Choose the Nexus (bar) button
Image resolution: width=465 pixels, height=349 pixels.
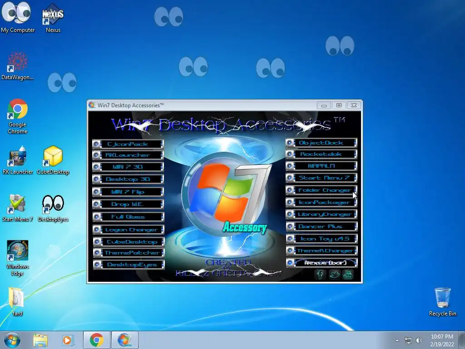pyautogui.click(x=322, y=263)
